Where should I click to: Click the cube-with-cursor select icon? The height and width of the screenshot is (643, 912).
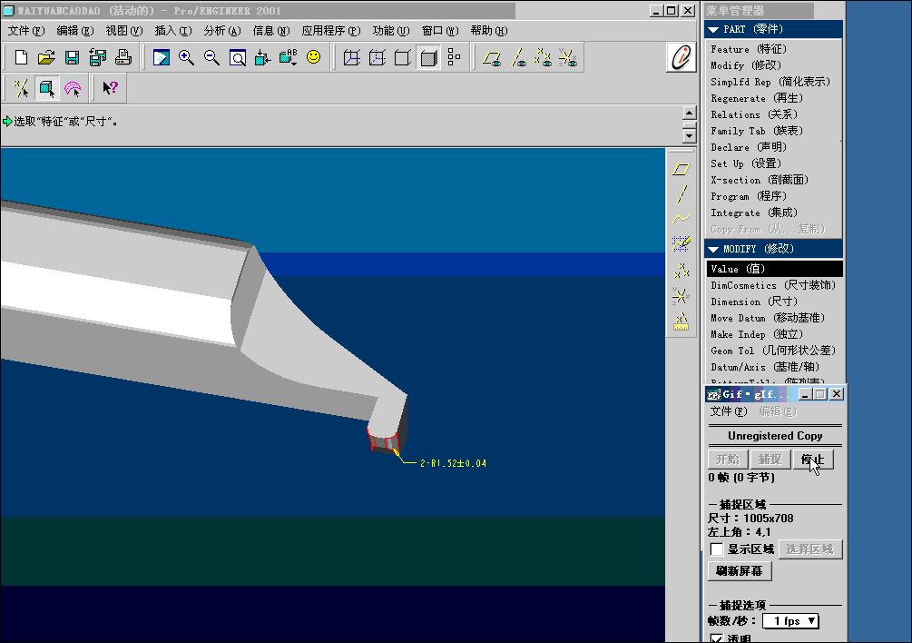46,88
